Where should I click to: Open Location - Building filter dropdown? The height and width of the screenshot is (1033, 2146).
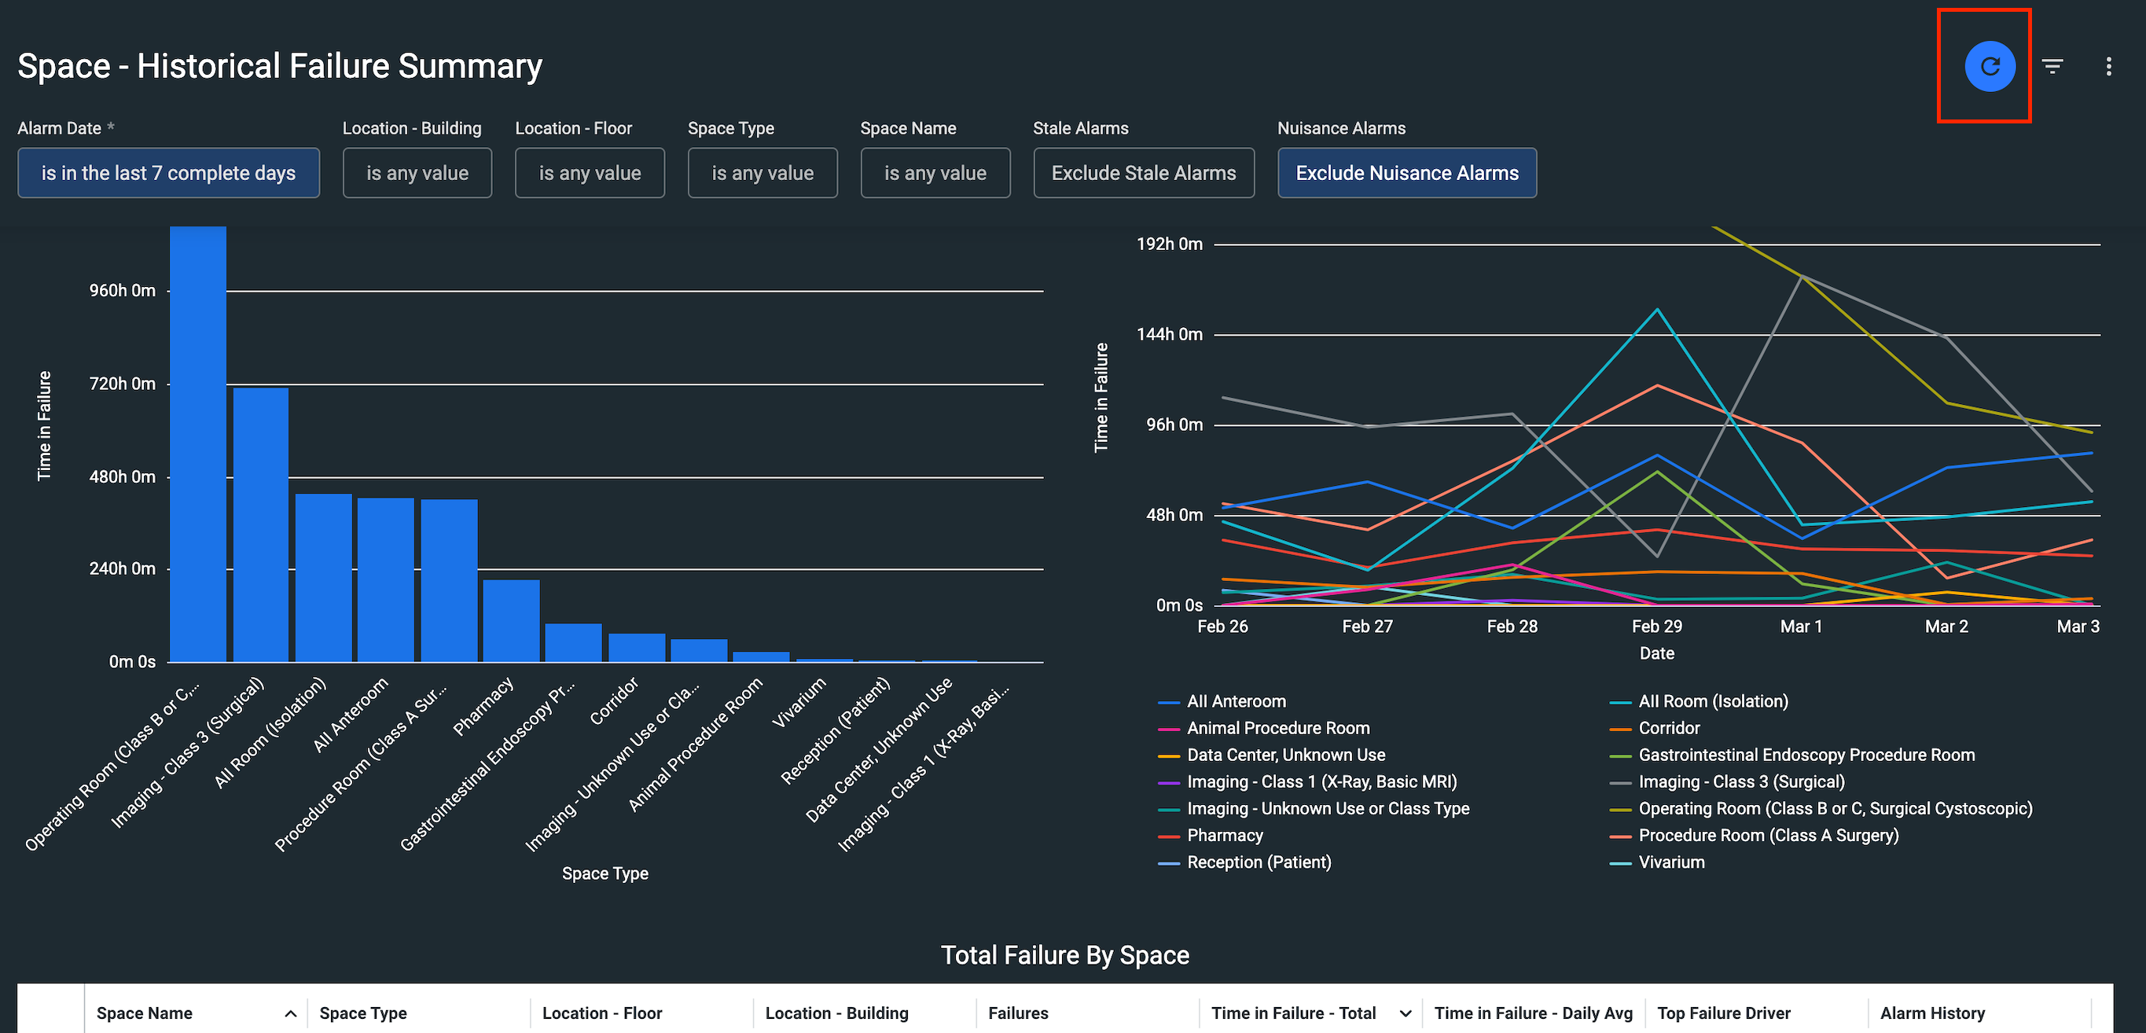point(417,173)
